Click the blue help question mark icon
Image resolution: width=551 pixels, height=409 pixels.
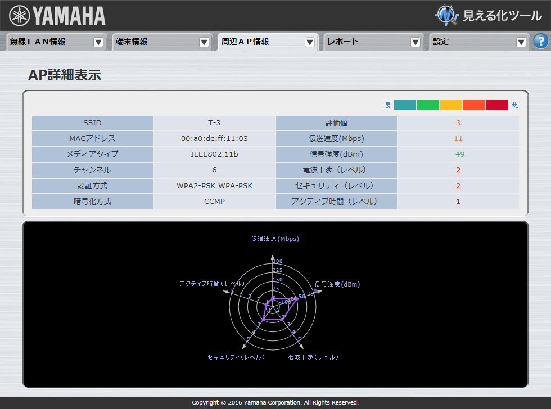pyautogui.click(x=540, y=41)
